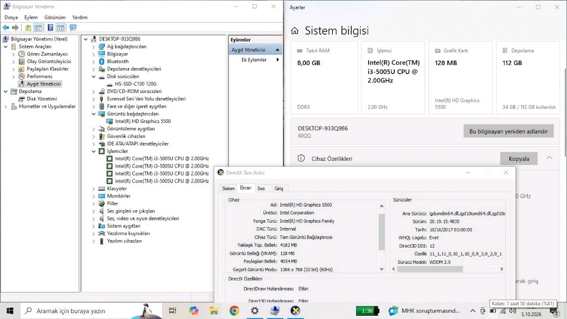
Task: Collapse the DESKTOP-933Q9B6 root node
Action: 86,39
